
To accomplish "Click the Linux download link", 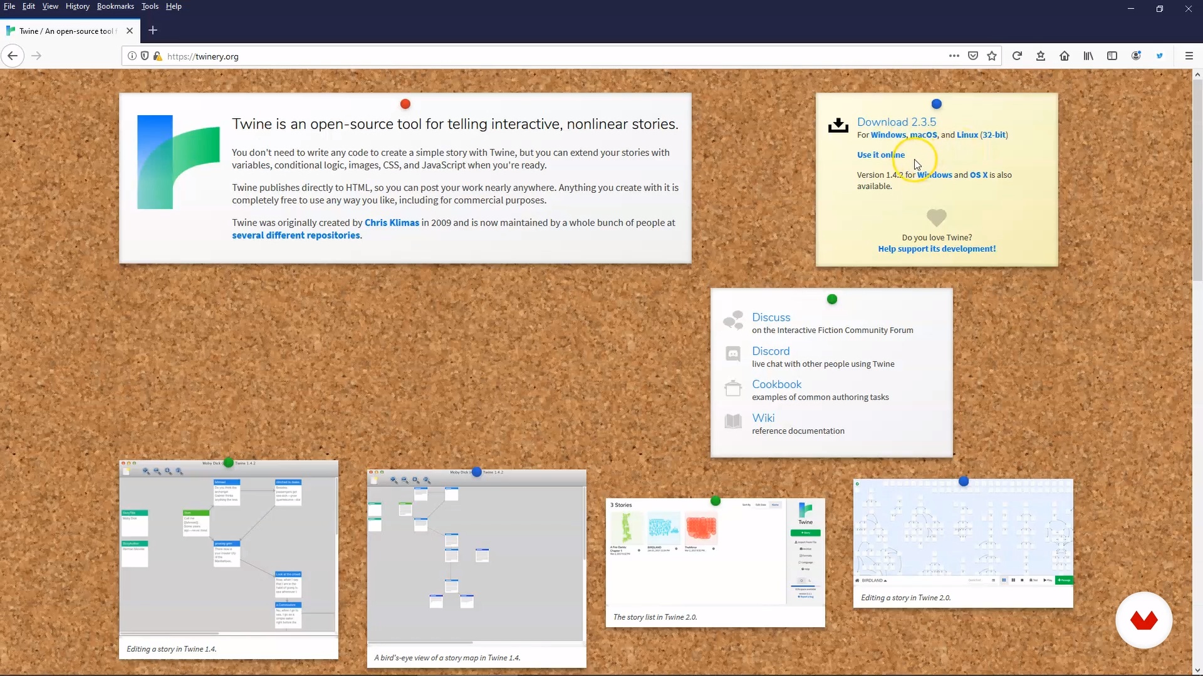I will pos(967,135).
